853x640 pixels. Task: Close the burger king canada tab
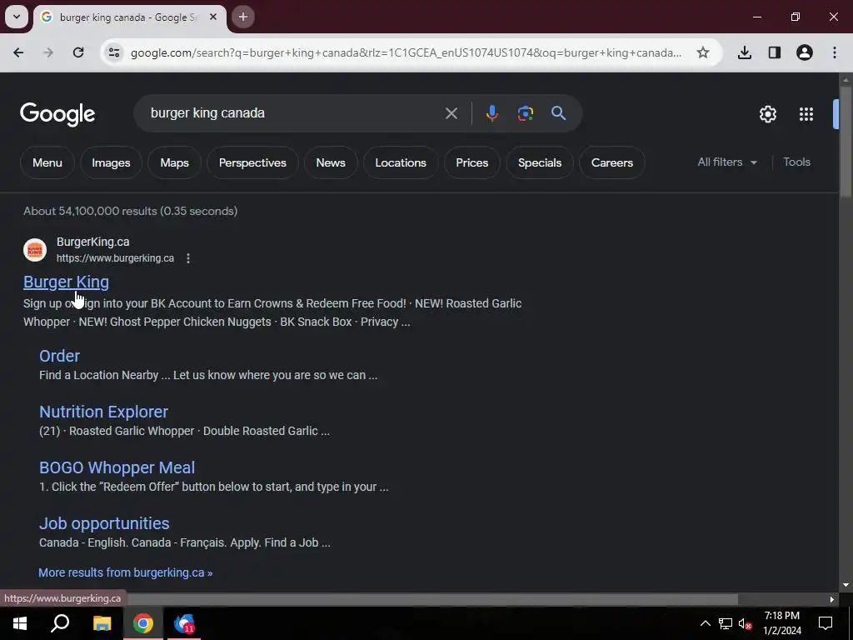click(213, 17)
